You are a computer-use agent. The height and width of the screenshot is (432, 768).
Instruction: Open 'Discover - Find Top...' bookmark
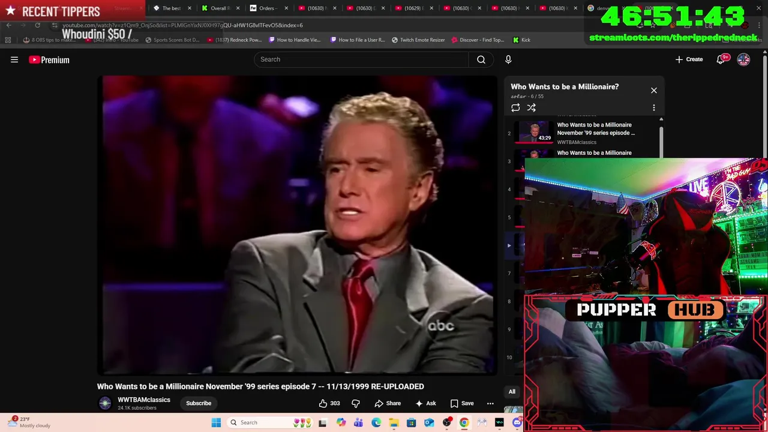point(478,40)
